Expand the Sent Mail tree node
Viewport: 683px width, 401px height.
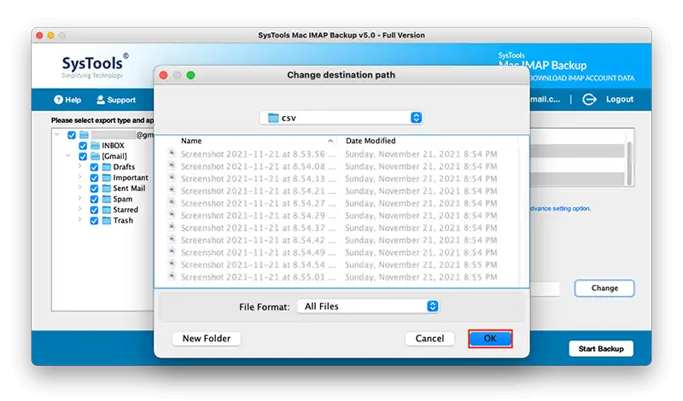79,187
